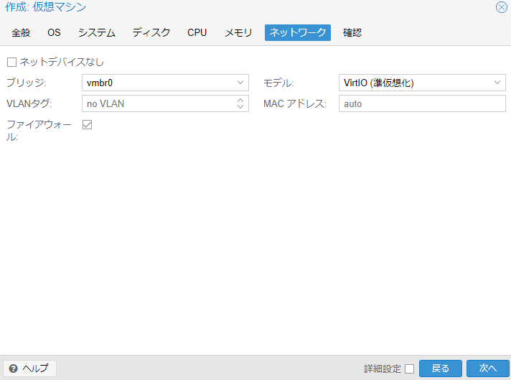This screenshot has width=511, height=380.
Task: Open the 確認 tab
Action: coord(352,32)
